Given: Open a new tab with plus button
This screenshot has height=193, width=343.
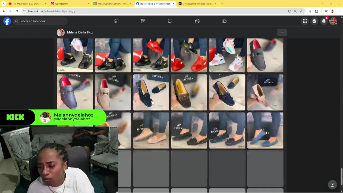Looking at the screenshot, I should tap(222, 4).
